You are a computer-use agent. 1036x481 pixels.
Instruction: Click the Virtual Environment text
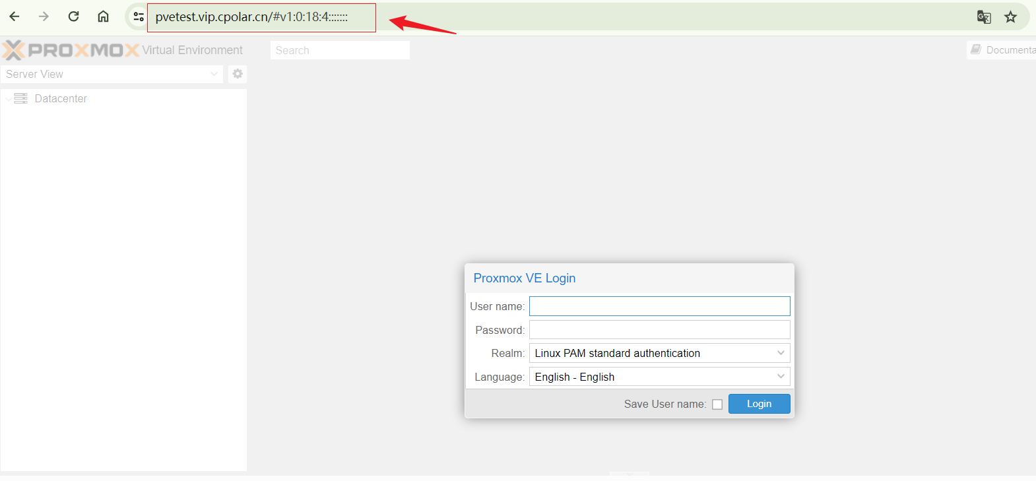[x=192, y=50]
